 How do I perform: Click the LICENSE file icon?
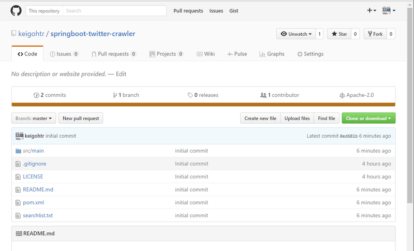[x=18, y=177]
